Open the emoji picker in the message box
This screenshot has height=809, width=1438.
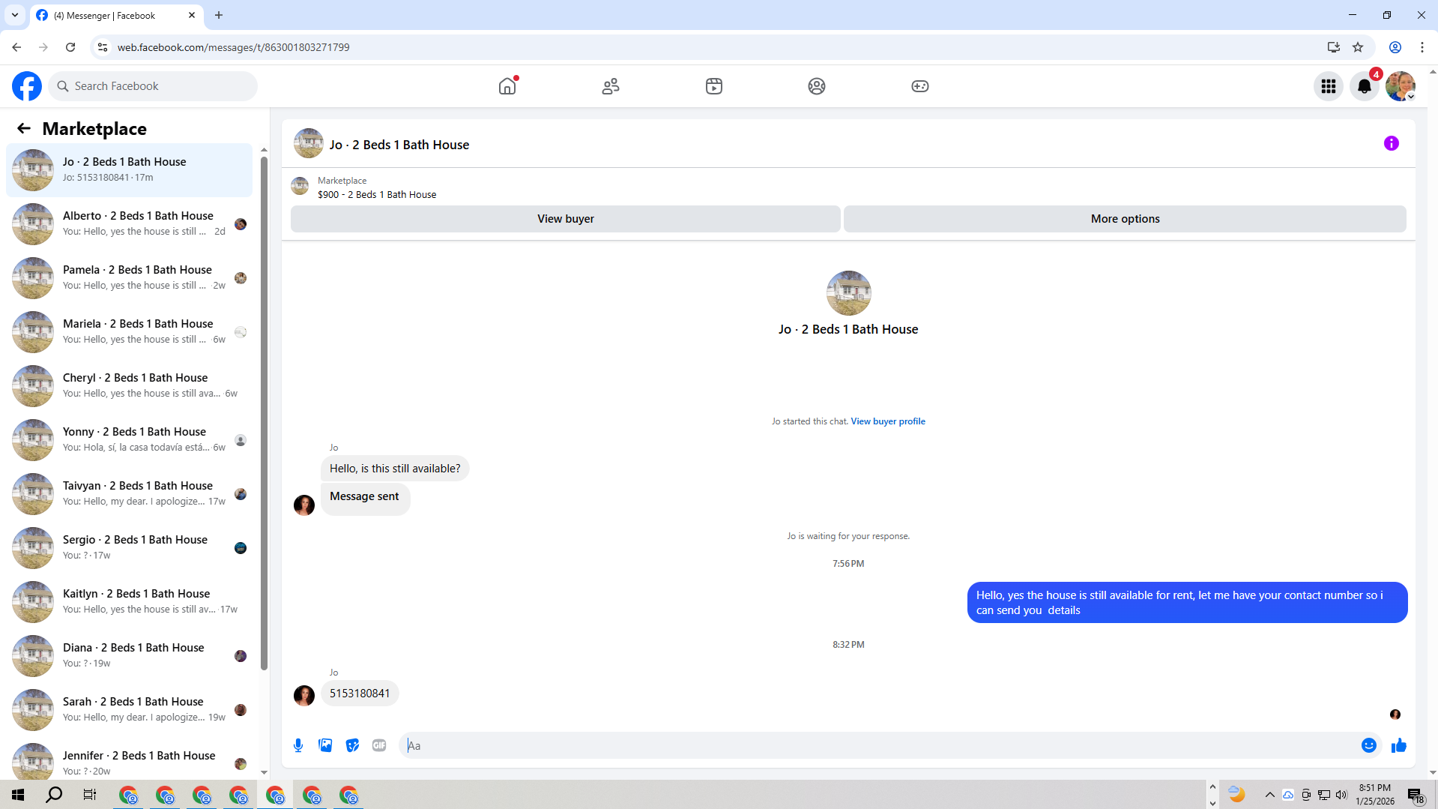pos(1369,745)
